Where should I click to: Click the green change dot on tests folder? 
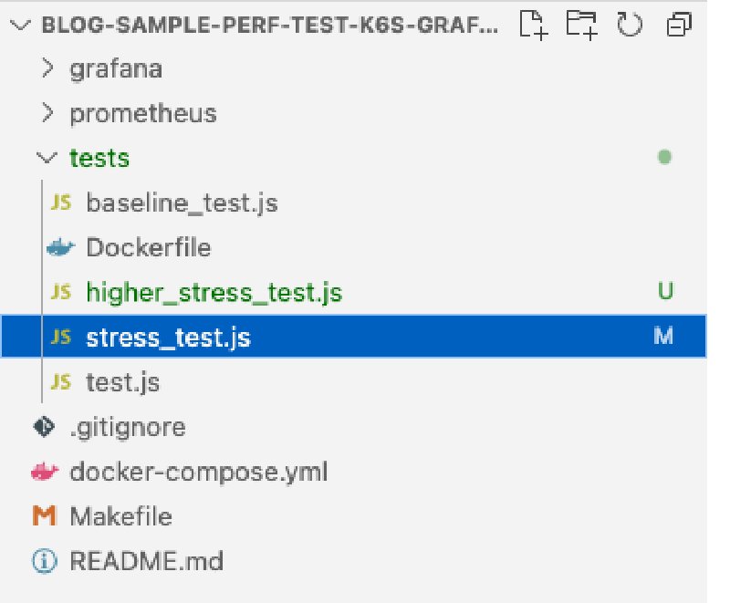(665, 157)
